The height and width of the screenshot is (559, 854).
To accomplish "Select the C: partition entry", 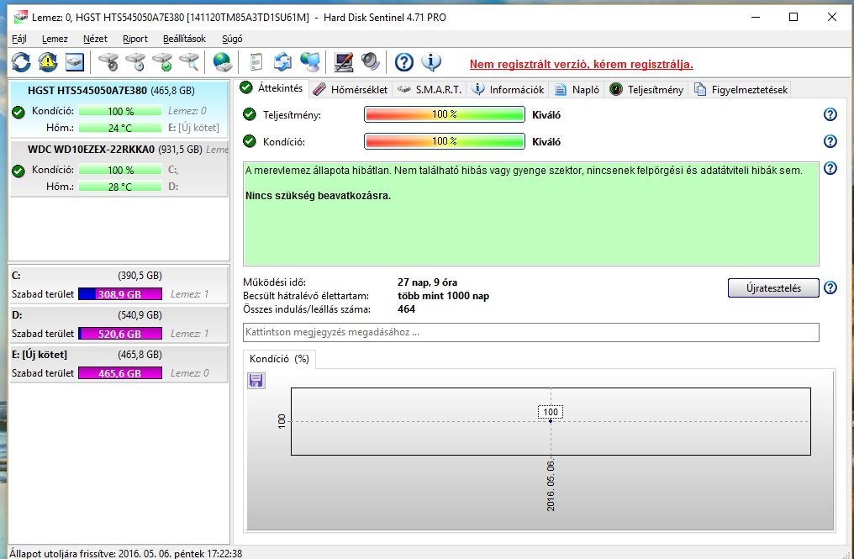I will 119,284.
